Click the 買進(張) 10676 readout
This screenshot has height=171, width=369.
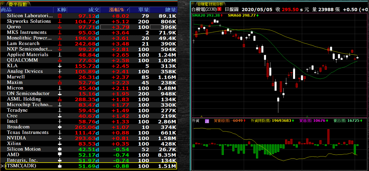[314, 121]
